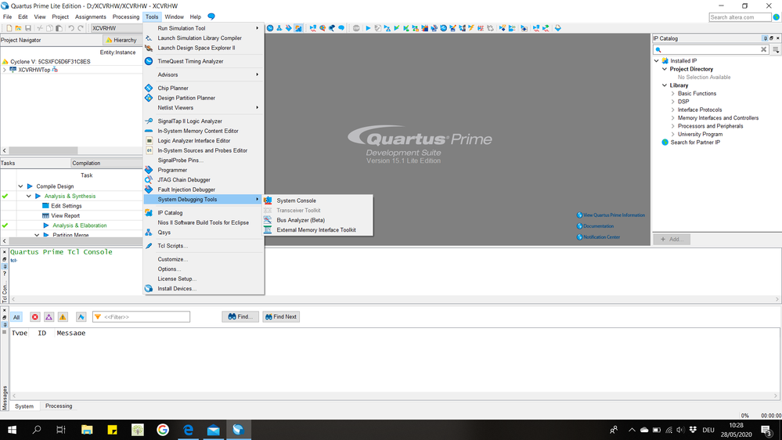The image size is (782, 440).
Task: Click the Stop Processing icon in toolbar
Action: [x=356, y=28]
